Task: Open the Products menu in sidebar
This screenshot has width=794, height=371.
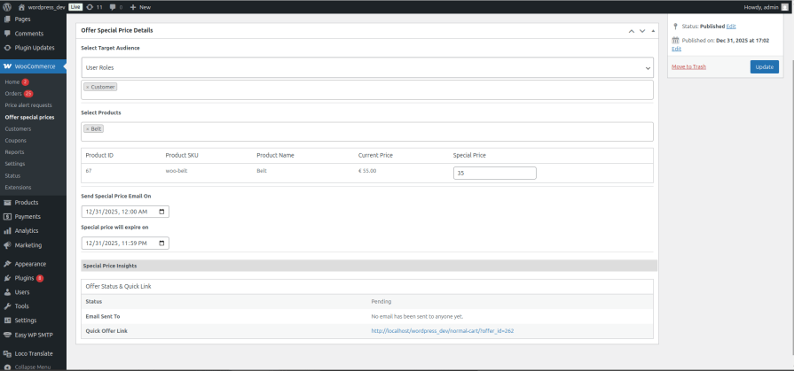Action: [27, 202]
